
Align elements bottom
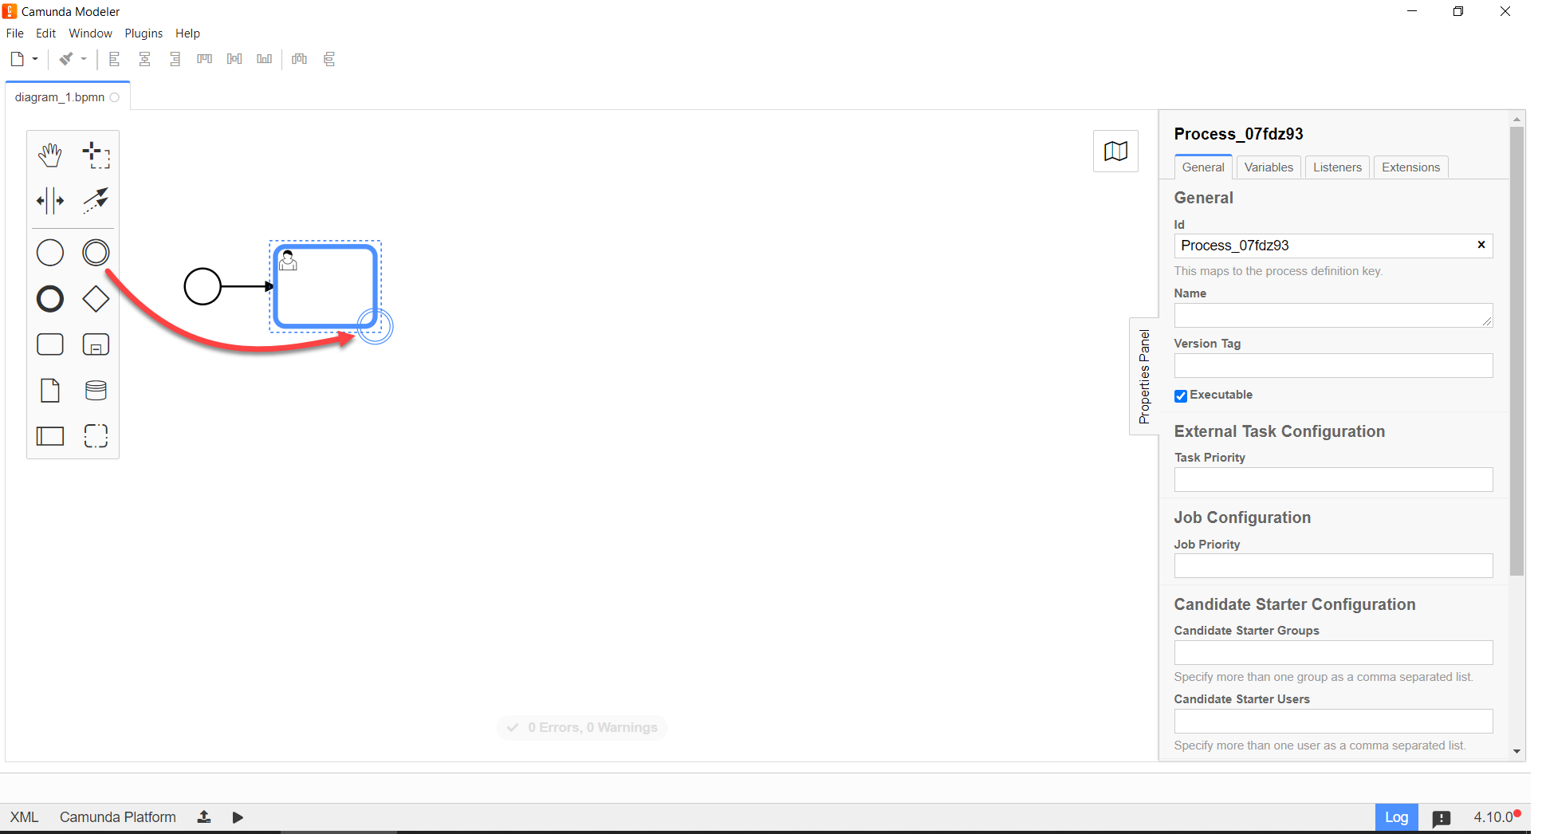[x=264, y=59]
